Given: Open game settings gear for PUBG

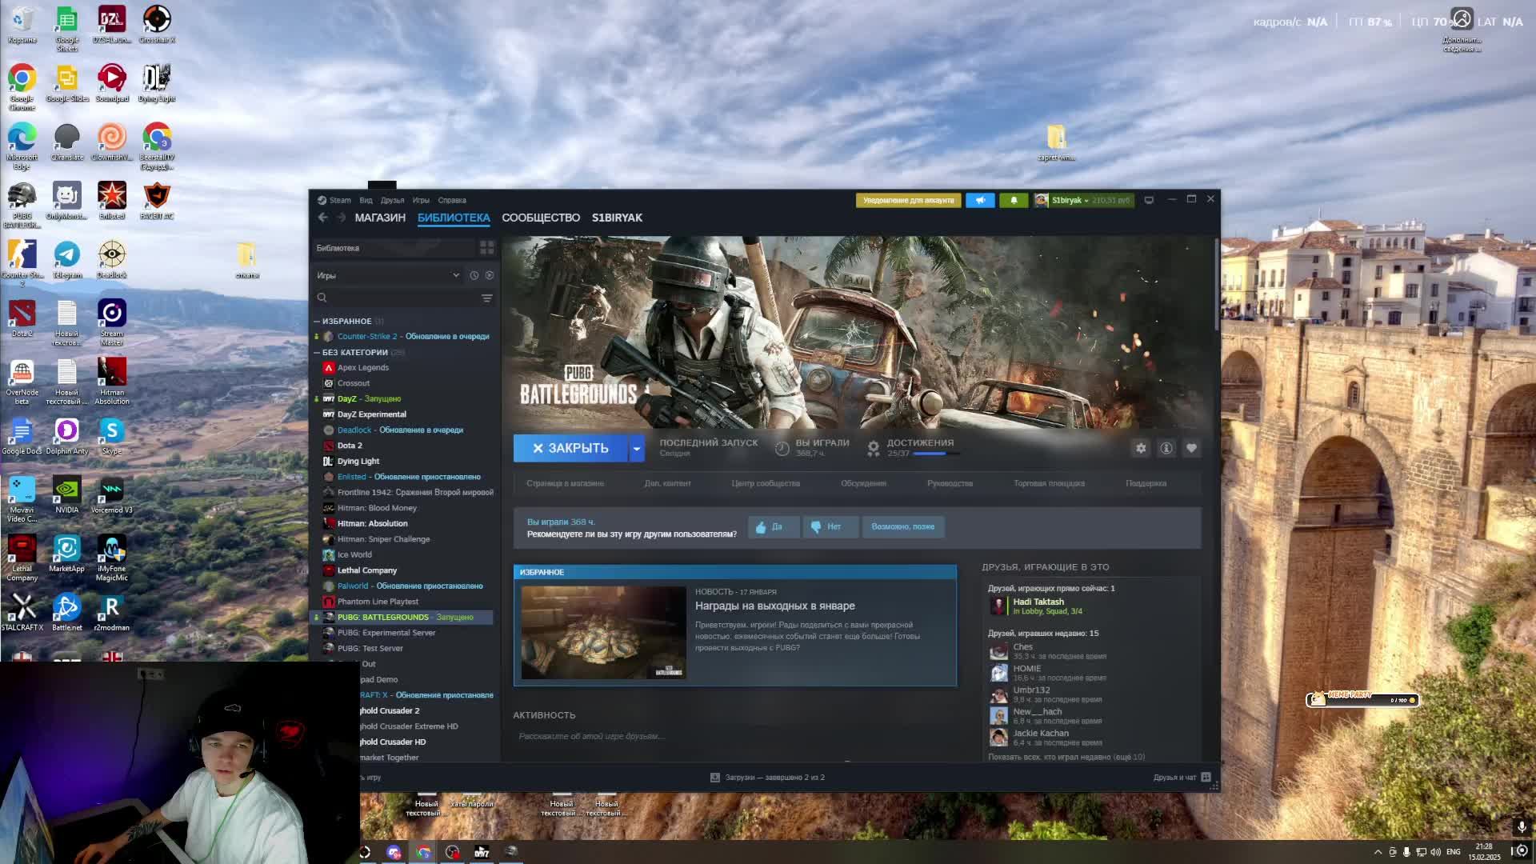Looking at the screenshot, I should [1141, 449].
